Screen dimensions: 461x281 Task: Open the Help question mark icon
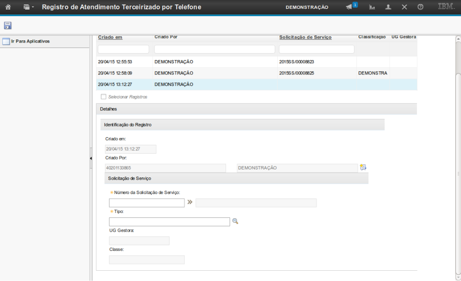click(420, 7)
